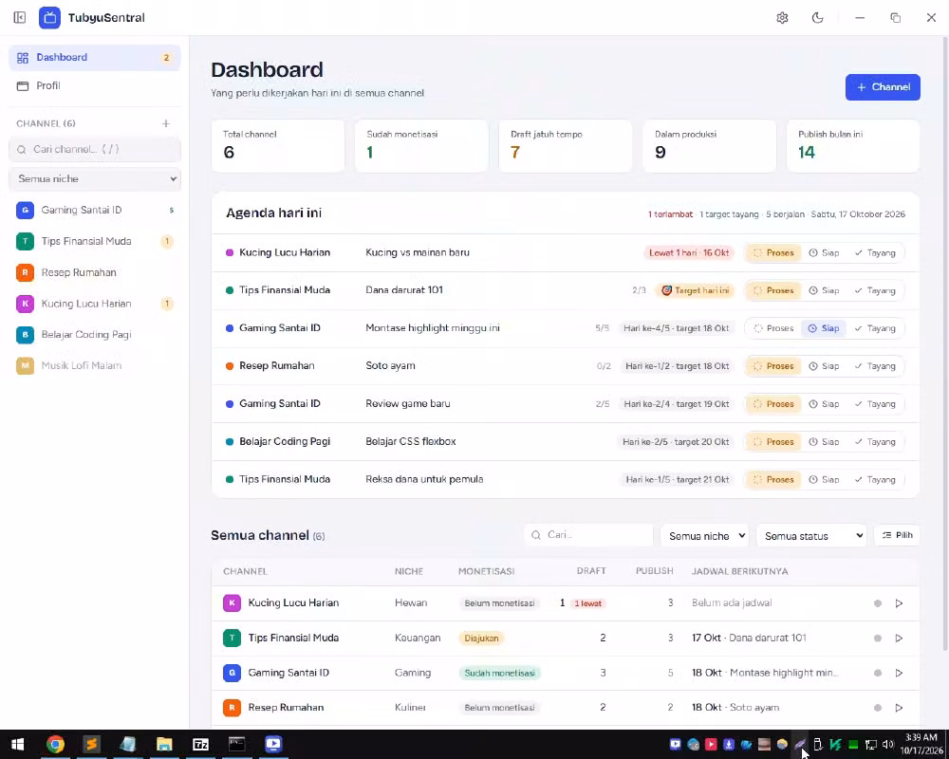This screenshot has width=949, height=759.
Task: Click Sudah monetisasi badge in table
Action: pos(499,673)
